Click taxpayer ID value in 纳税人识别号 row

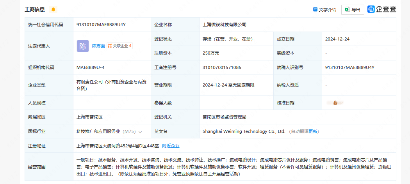pos(350,67)
